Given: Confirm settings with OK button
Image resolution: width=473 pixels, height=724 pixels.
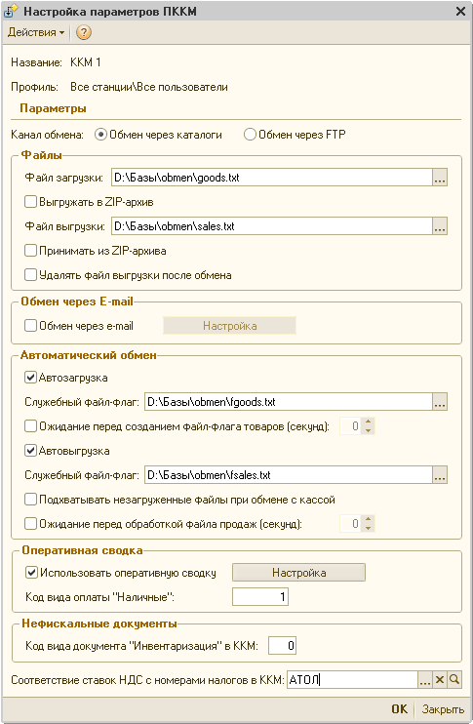Looking at the screenshot, I should tap(399, 708).
